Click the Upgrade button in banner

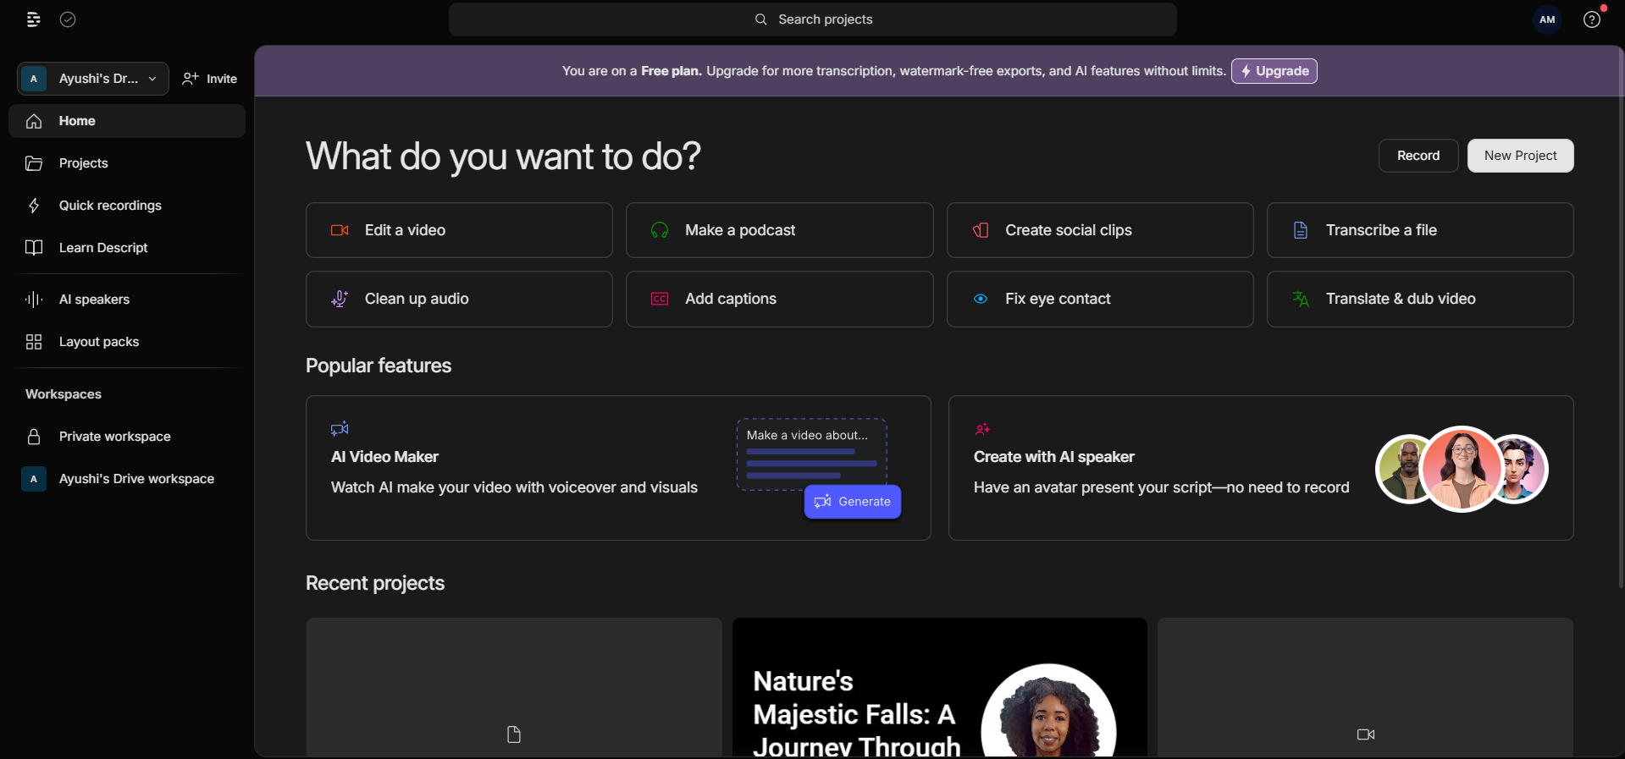coord(1274,71)
